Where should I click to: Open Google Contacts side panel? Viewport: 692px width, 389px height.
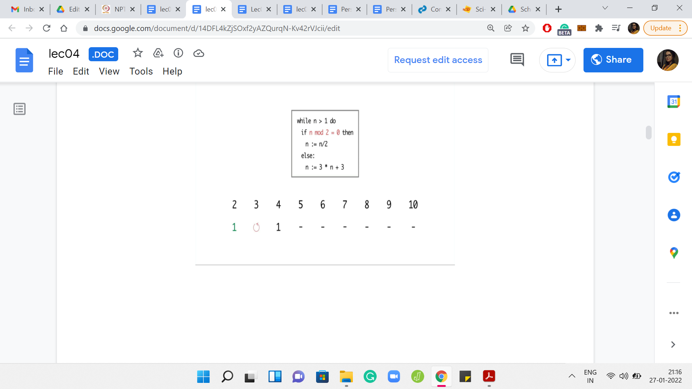[674, 215]
